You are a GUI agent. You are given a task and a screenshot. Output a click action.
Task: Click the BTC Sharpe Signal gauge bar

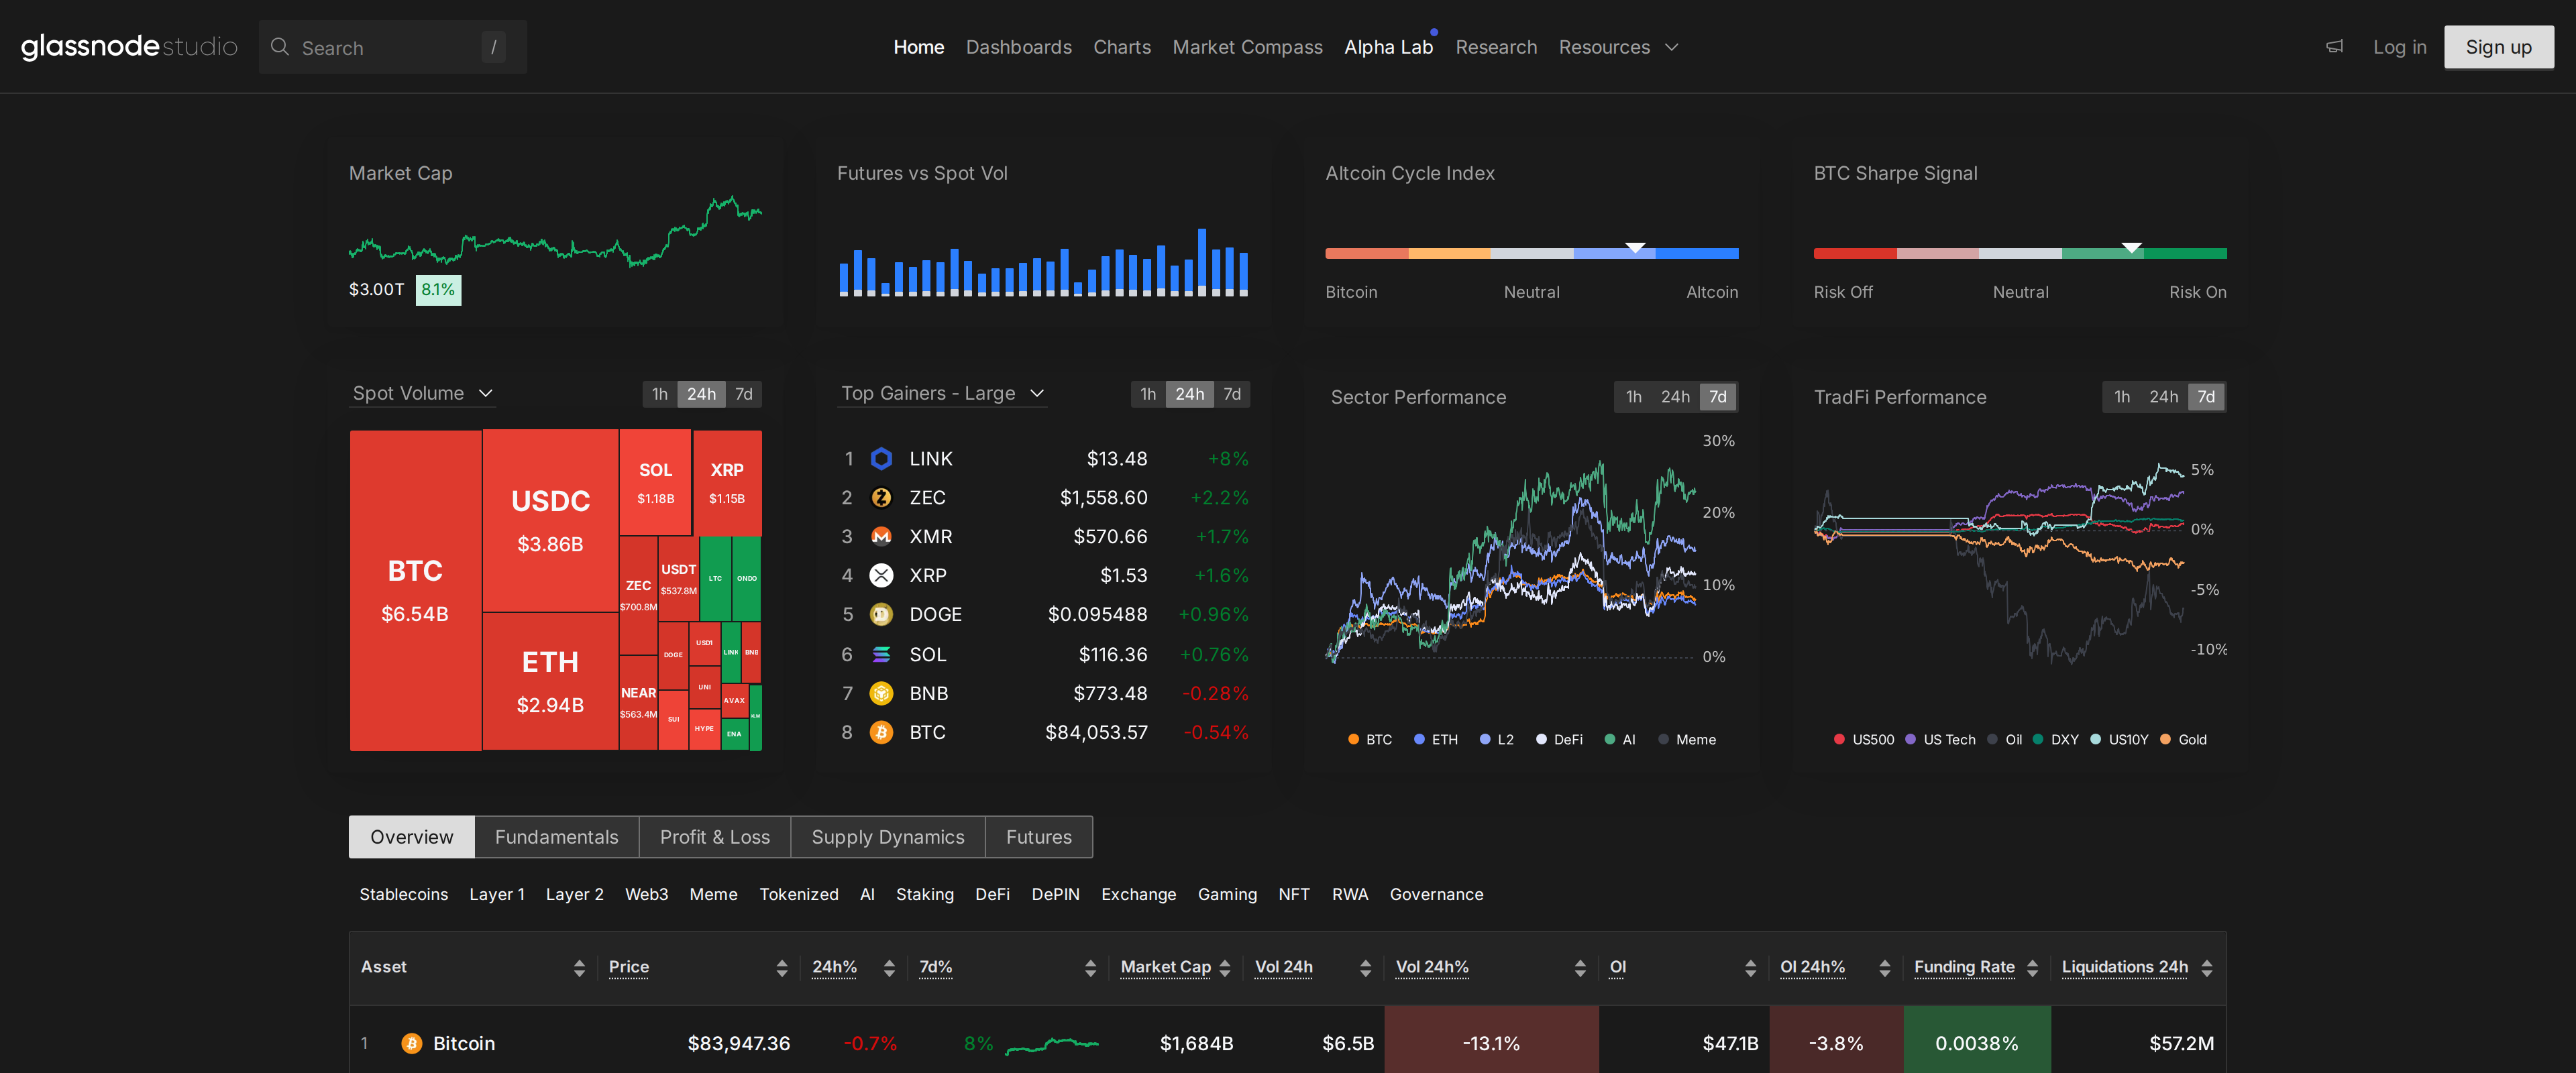pos(2019,253)
